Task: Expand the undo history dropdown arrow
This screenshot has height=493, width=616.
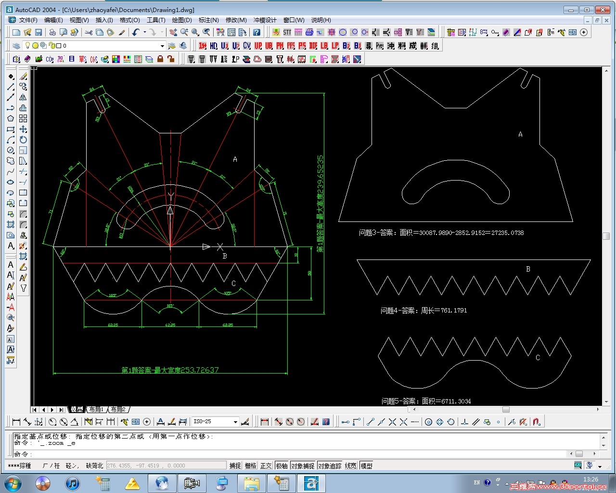Action: 144,32
